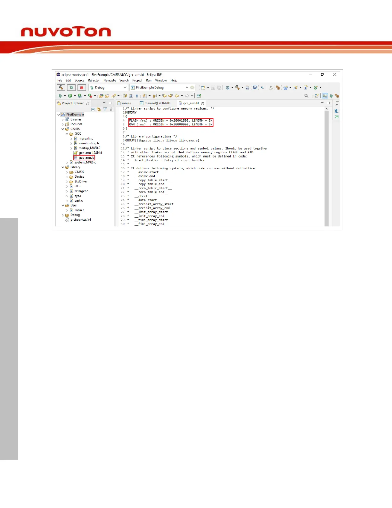Click the Debug launch bug button

[71, 88]
